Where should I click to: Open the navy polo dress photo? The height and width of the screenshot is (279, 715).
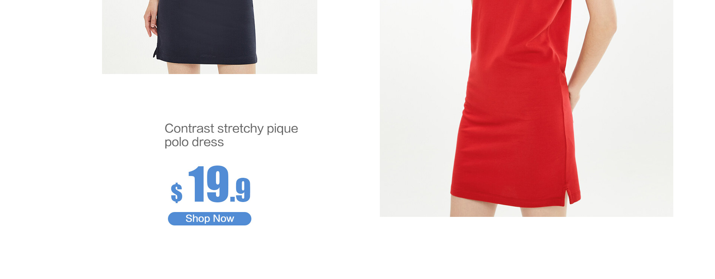click(210, 37)
